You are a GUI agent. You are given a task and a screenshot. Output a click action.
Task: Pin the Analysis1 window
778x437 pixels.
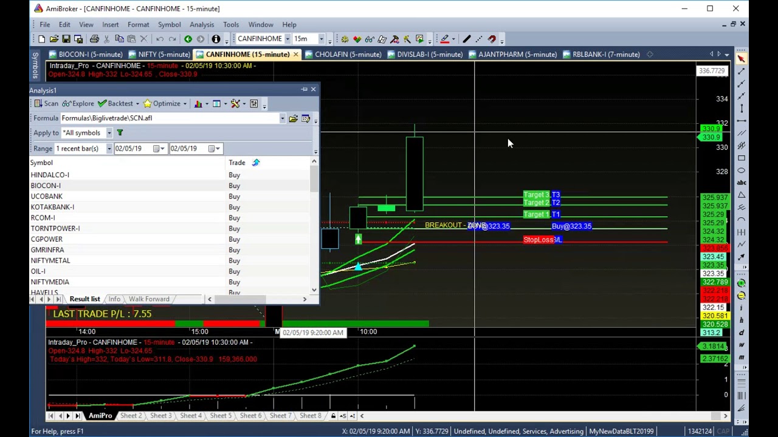point(305,90)
